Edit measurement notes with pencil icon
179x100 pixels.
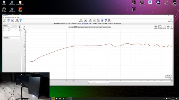point(20,29)
